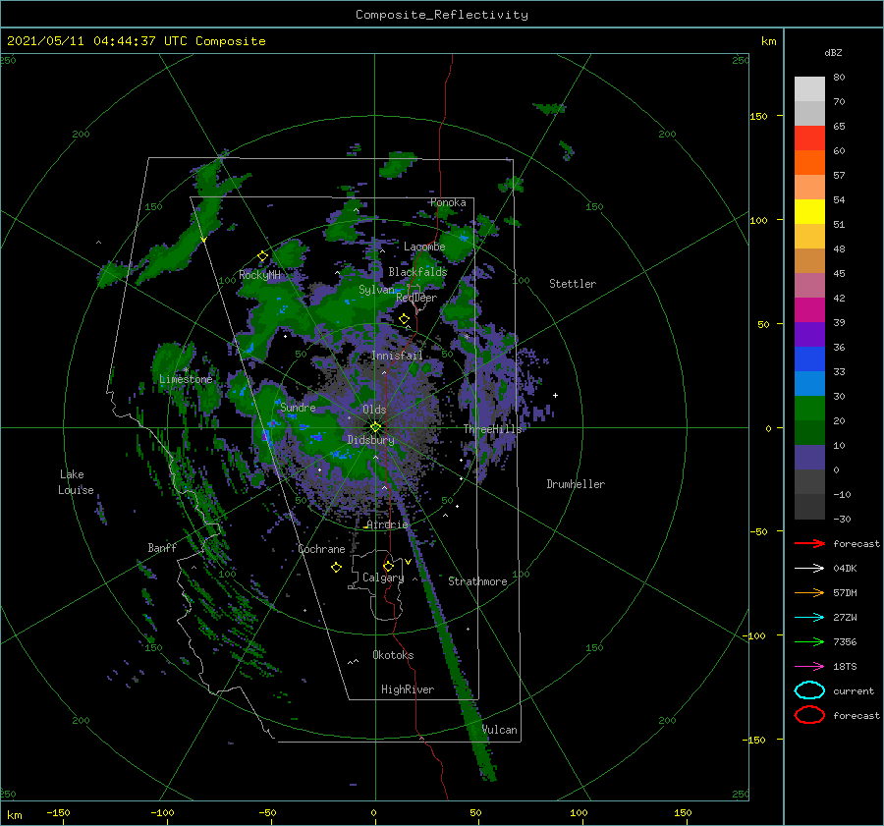This screenshot has height=826, width=884.
Task: Click the Airdrie city label
Action: pyautogui.click(x=387, y=524)
